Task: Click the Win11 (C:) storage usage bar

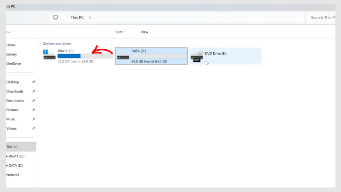Action: (85, 56)
